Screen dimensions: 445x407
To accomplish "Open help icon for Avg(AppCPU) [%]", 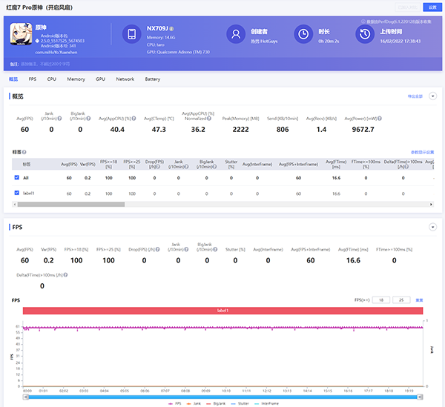I will coord(133,119).
